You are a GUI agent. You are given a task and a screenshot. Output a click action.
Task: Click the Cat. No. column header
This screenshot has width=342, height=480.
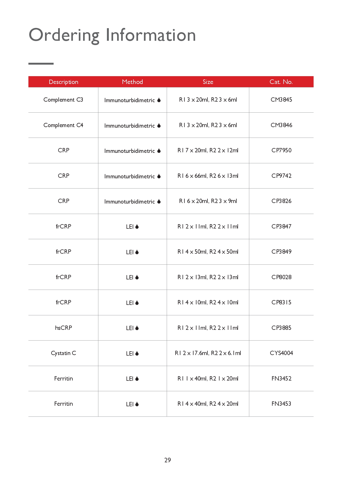tap(281, 82)
